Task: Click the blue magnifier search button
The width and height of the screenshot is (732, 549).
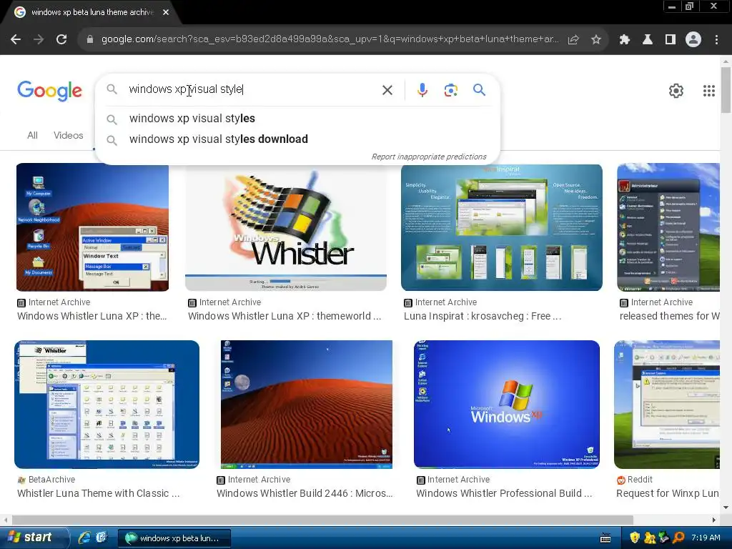Action: (480, 89)
